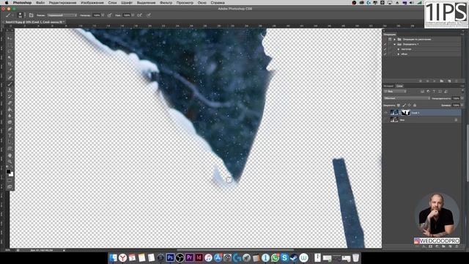The height and width of the screenshot is (264, 469).
Task: Toggle pressure control for brush opacity
Action: 109,15
